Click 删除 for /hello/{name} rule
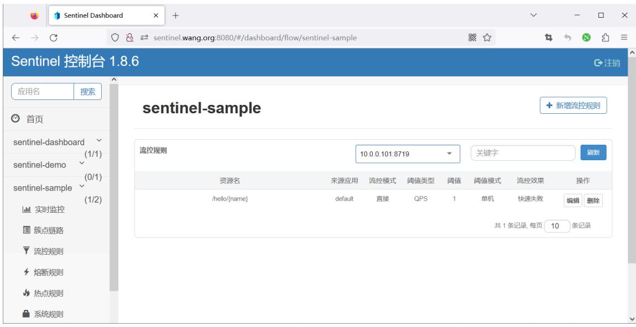The image size is (636, 327). (593, 200)
